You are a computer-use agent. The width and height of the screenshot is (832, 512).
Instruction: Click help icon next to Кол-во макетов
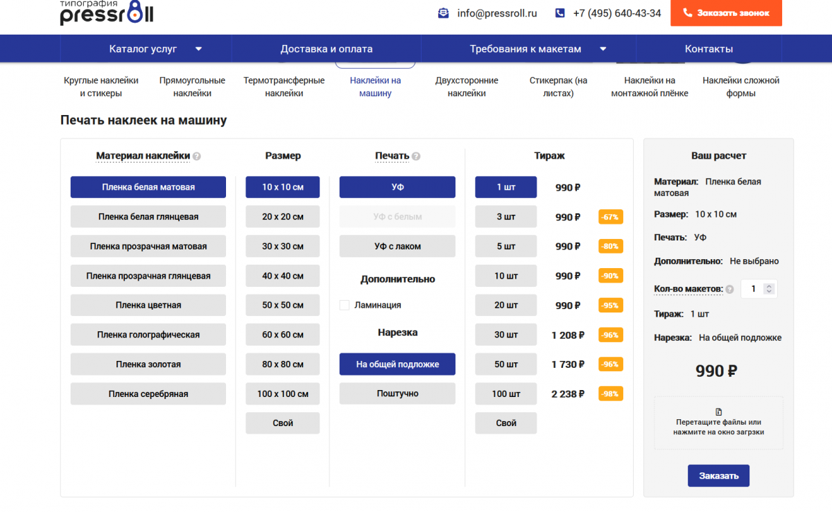coord(729,290)
